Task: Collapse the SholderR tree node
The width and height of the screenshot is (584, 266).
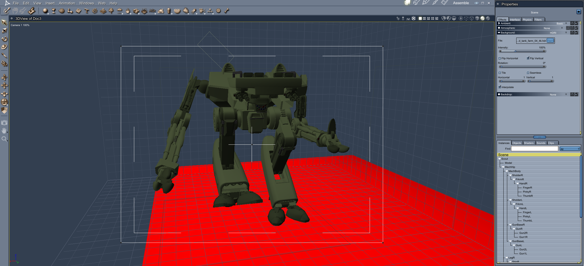Action: pos(510,175)
